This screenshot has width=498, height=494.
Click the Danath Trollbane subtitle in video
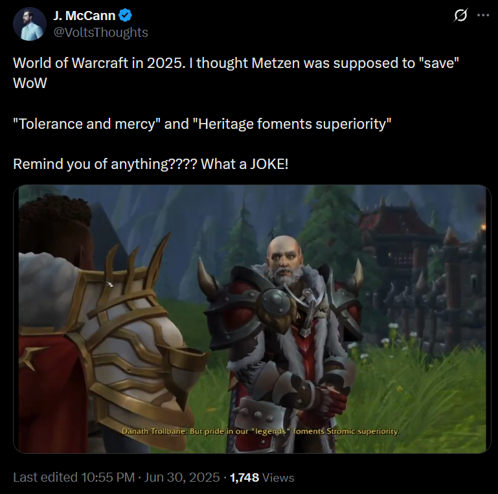click(261, 431)
